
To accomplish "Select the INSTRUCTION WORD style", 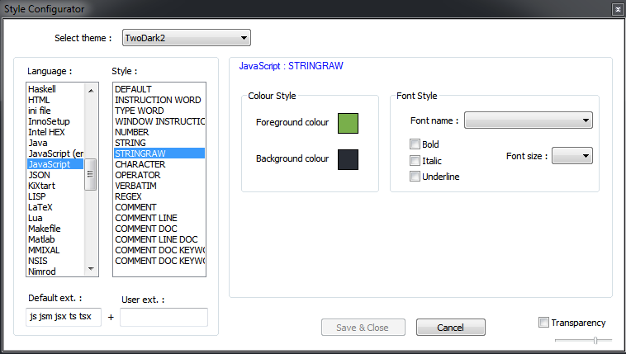I will [x=159, y=100].
